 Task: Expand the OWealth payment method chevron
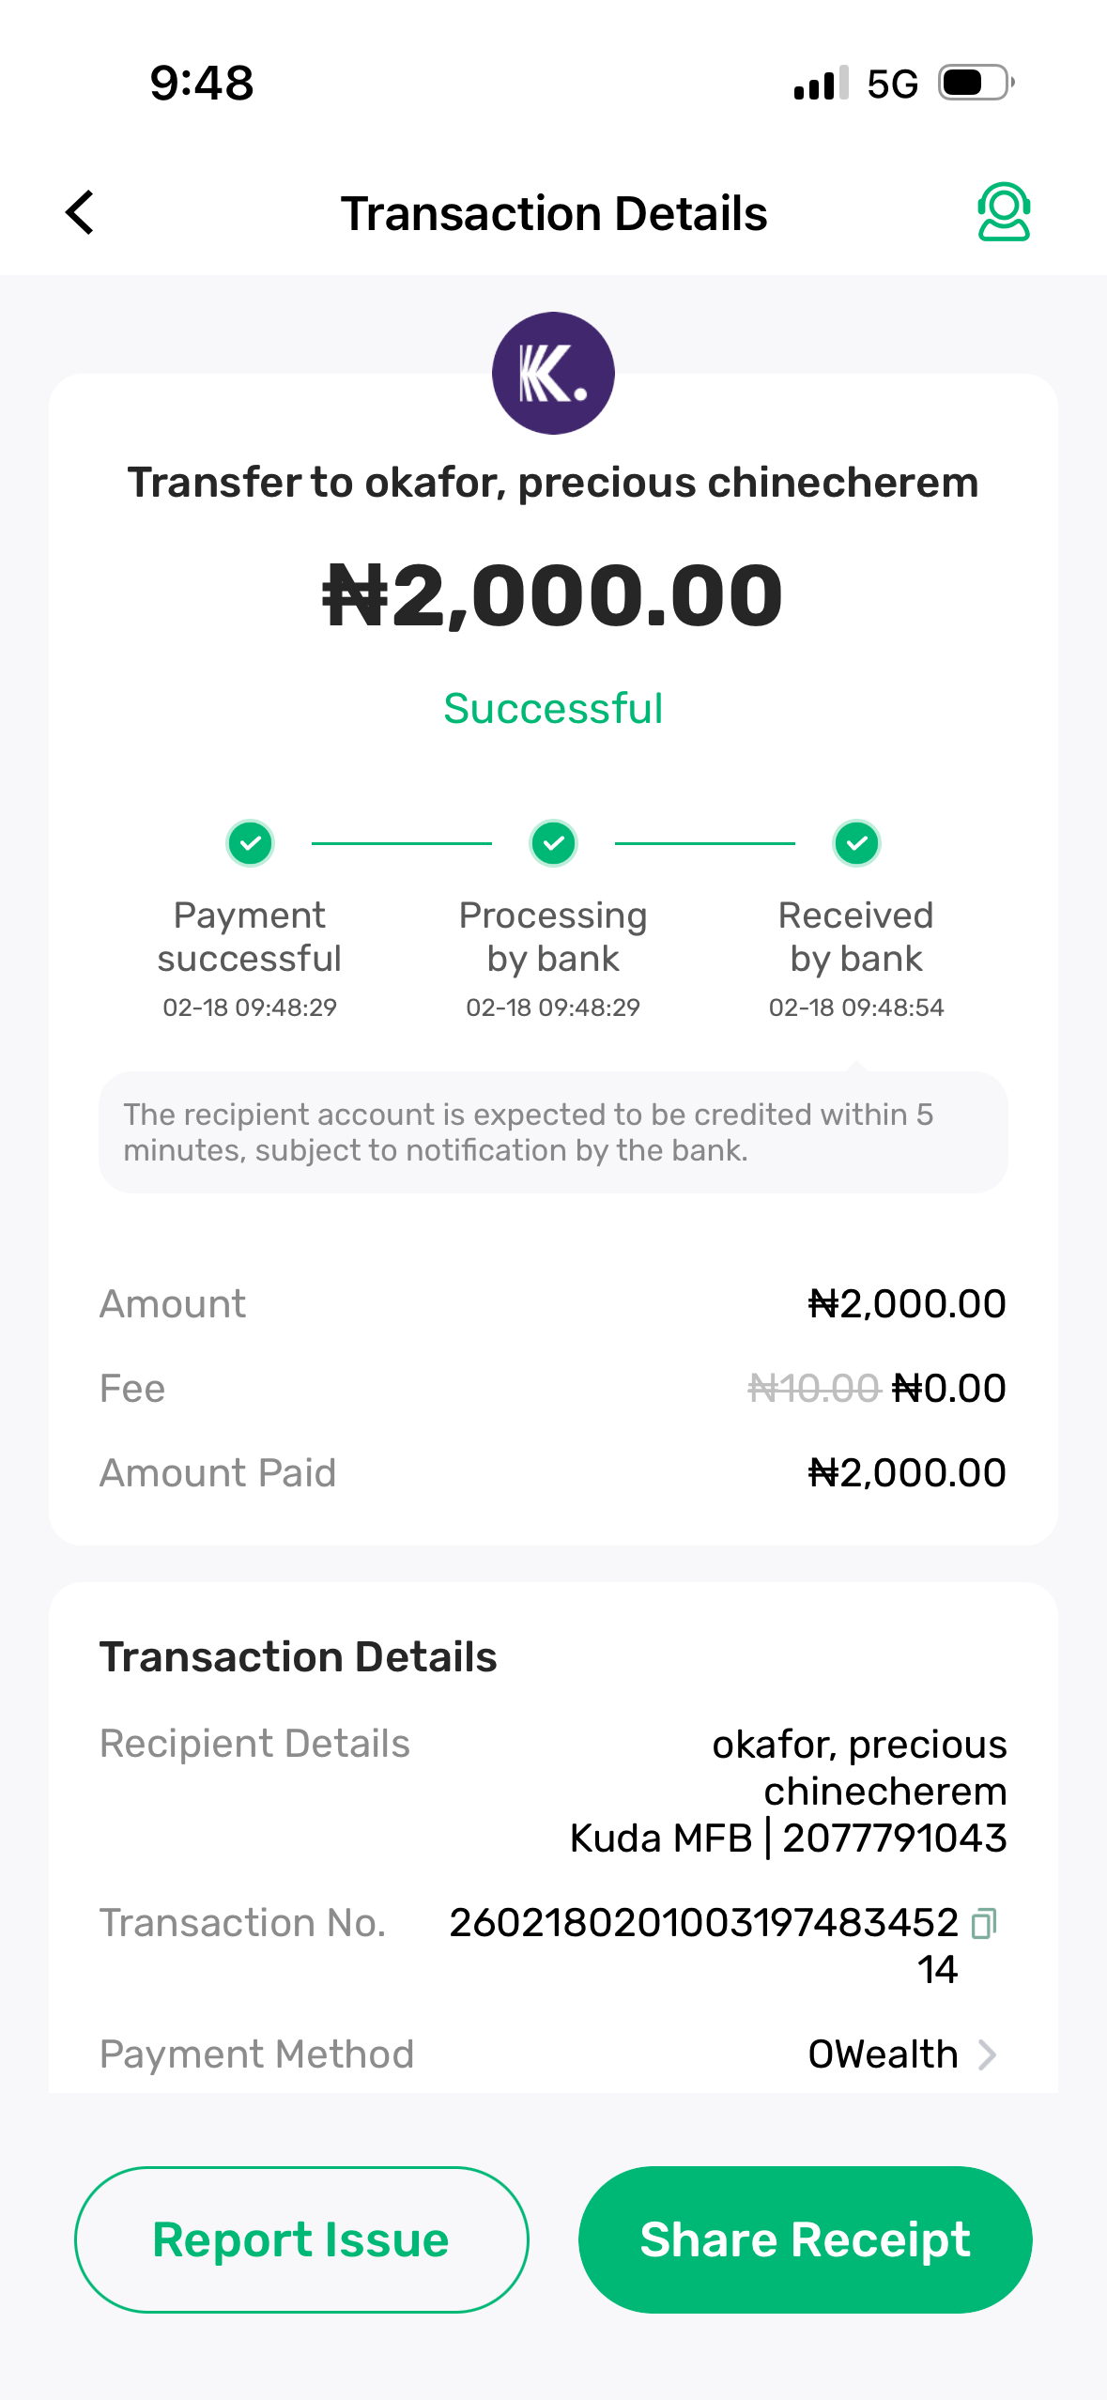(x=987, y=2054)
